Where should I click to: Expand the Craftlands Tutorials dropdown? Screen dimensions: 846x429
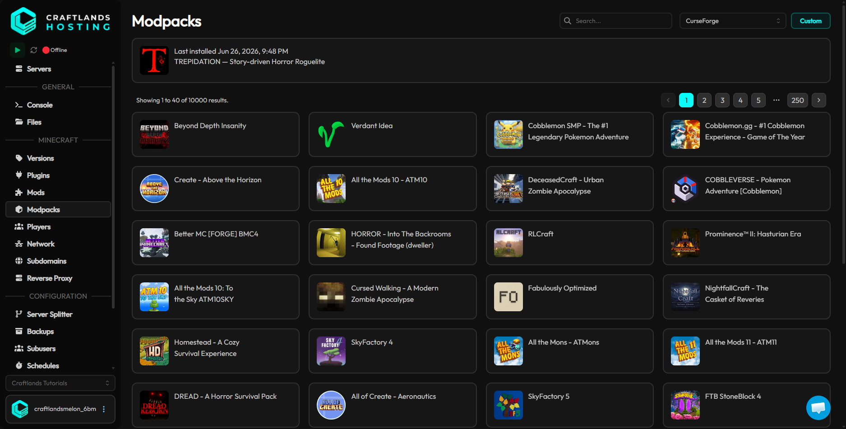coord(60,383)
